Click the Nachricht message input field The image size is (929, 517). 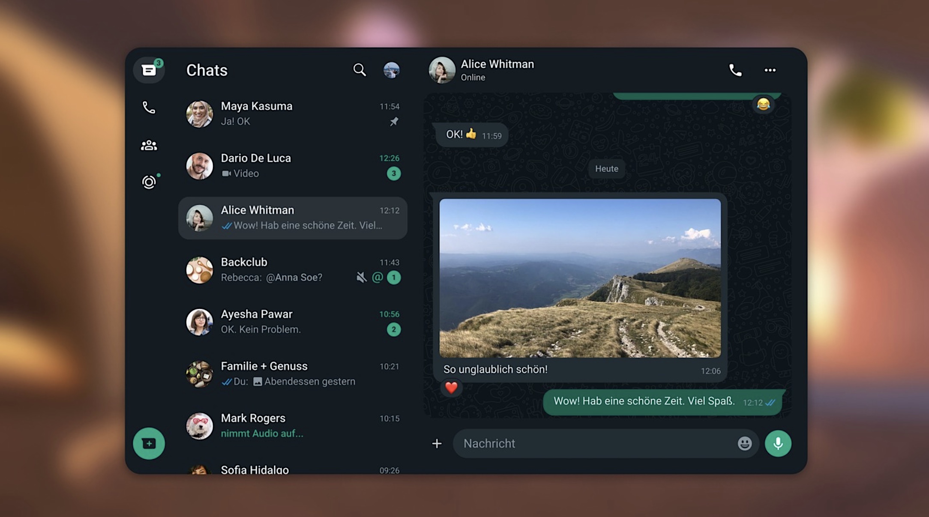[x=596, y=443]
